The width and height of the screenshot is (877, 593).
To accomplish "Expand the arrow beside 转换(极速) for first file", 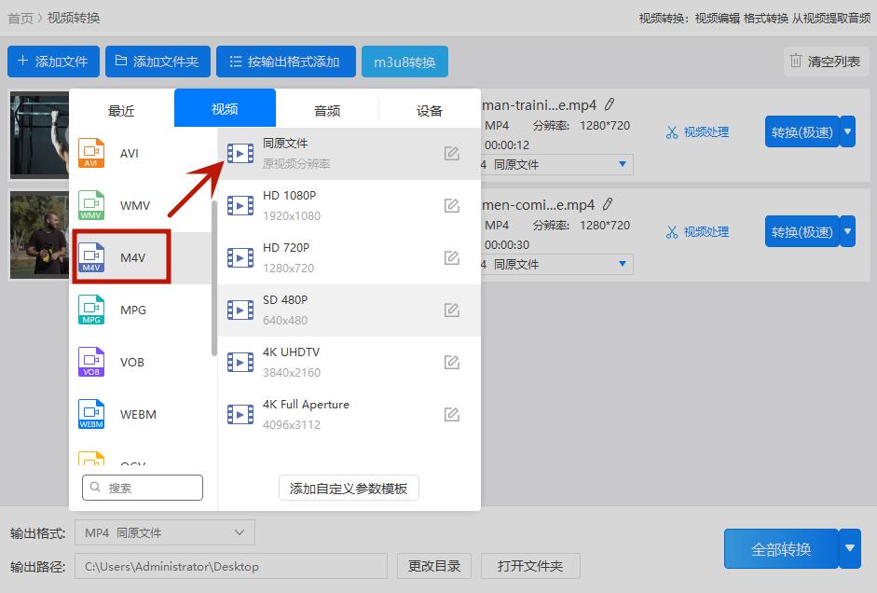I will (x=846, y=131).
